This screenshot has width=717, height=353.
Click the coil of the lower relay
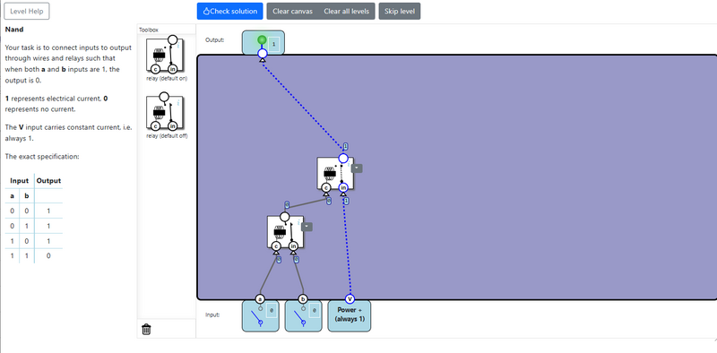(x=280, y=231)
